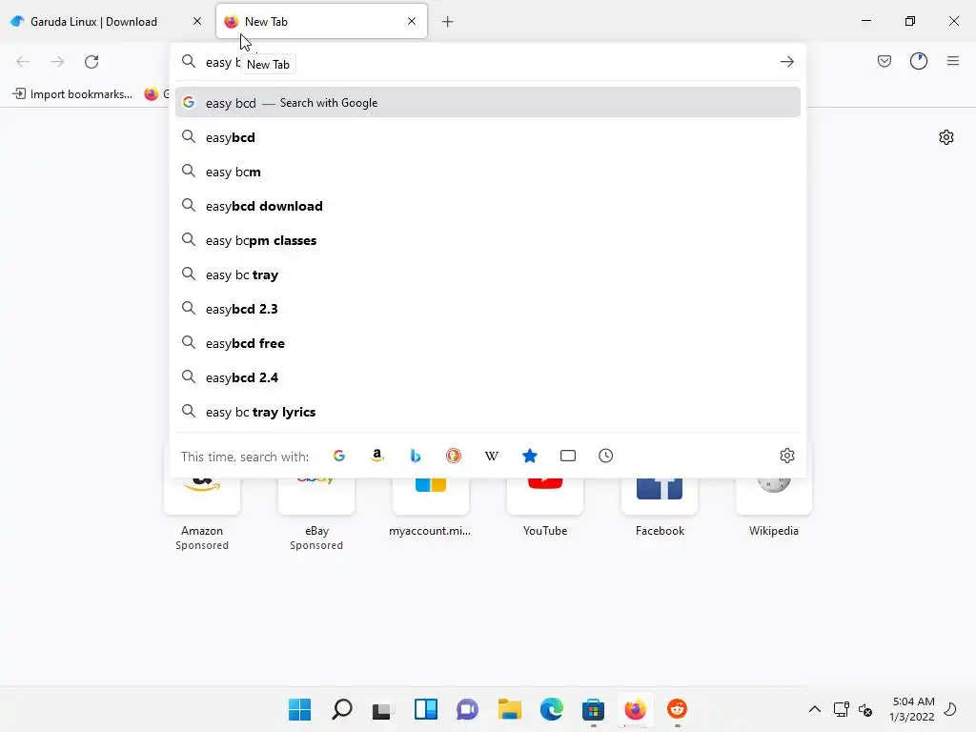
Task: Open the Firefox application menu
Action: 953,61
